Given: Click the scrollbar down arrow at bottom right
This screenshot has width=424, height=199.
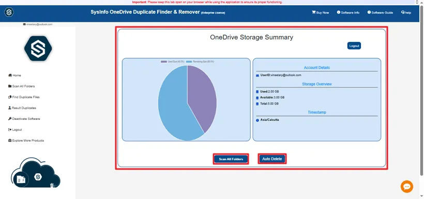Looking at the screenshot, I should click(x=421, y=196).
